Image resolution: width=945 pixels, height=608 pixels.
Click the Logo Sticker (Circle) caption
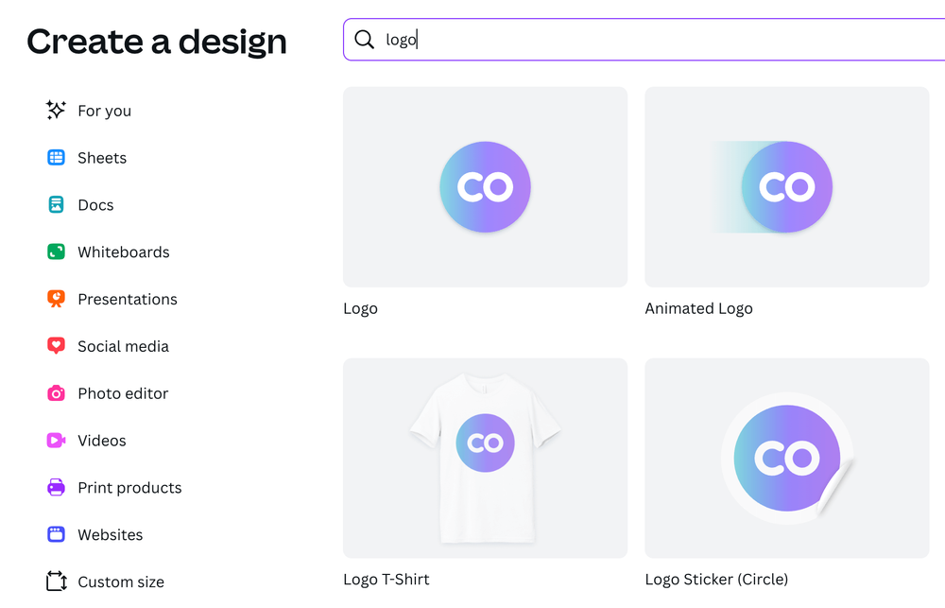coord(716,580)
